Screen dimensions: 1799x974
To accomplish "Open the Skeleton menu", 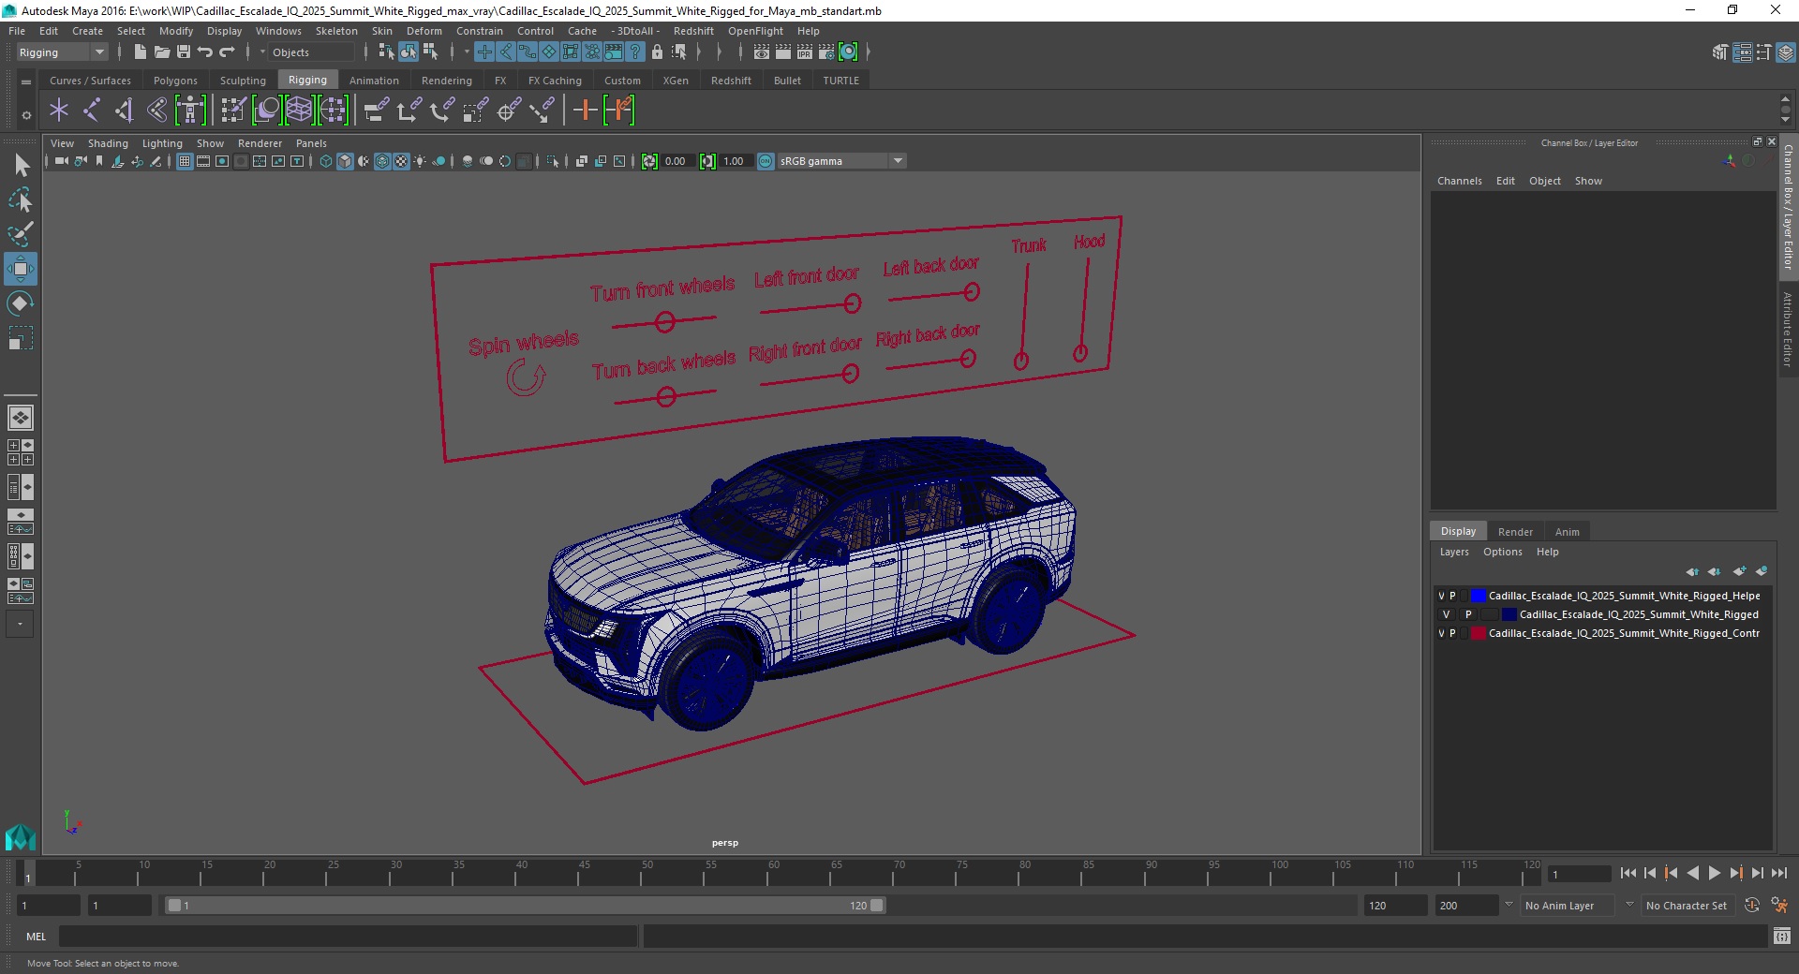I will coord(336,31).
